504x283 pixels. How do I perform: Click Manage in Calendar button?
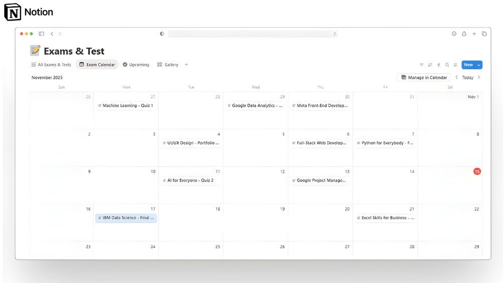pyautogui.click(x=424, y=77)
